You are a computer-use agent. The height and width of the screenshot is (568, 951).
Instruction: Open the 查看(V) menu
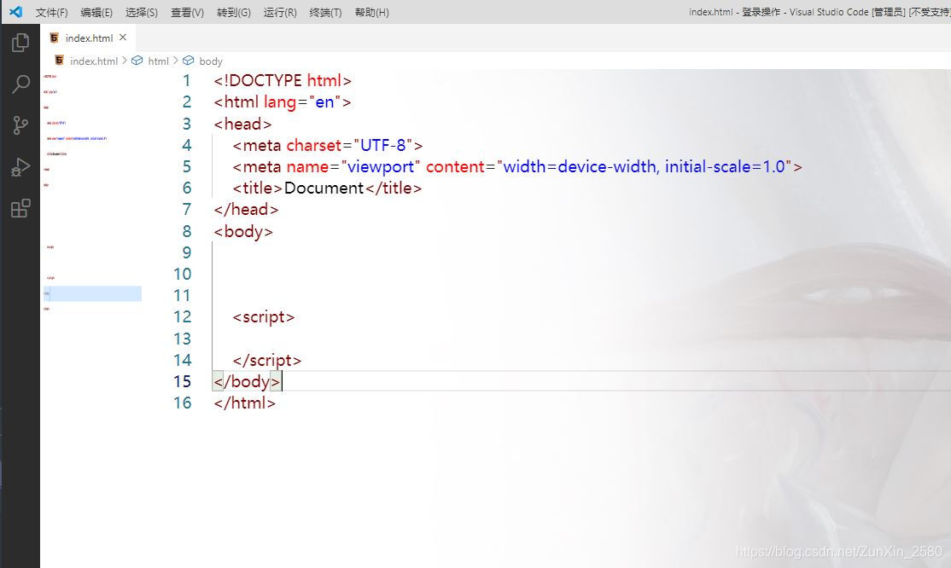coord(187,12)
